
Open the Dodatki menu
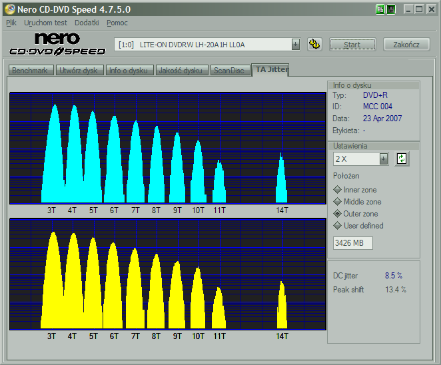[87, 23]
